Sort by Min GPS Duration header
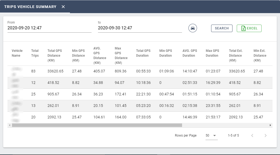Viewport: 280px width, 155px height. 165,53
